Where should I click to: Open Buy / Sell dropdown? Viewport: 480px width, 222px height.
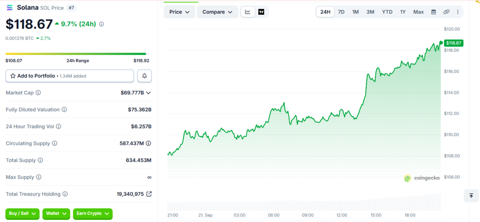pyautogui.click(x=23, y=214)
